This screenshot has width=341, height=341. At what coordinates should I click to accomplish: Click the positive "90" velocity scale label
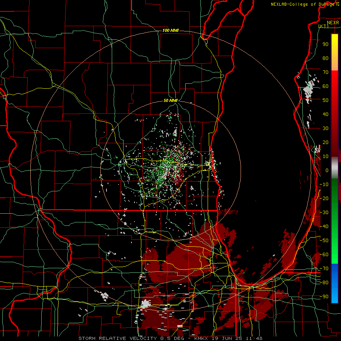coord(325,44)
